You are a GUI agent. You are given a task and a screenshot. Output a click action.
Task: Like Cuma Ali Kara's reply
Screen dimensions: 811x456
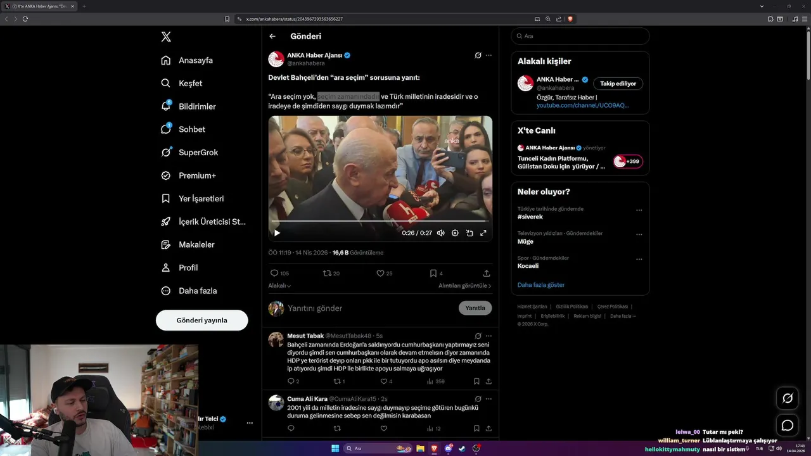(x=383, y=428)
